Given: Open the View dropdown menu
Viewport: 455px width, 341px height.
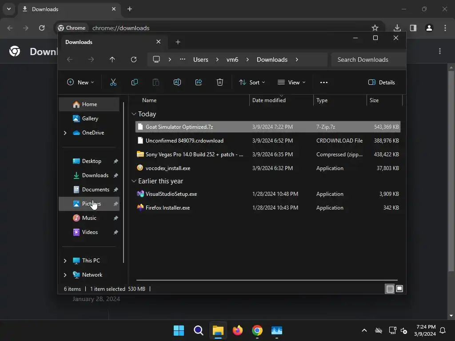Looking at the screenshot, I should 291,82.
